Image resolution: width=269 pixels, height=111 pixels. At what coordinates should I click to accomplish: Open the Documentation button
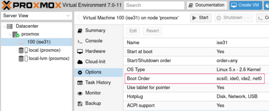coord(207,5)
